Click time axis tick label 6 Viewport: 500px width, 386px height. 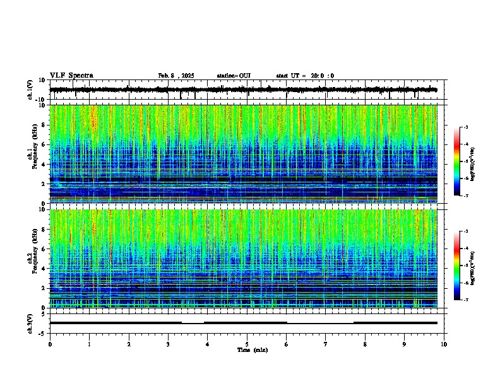[x=286, y=344]
